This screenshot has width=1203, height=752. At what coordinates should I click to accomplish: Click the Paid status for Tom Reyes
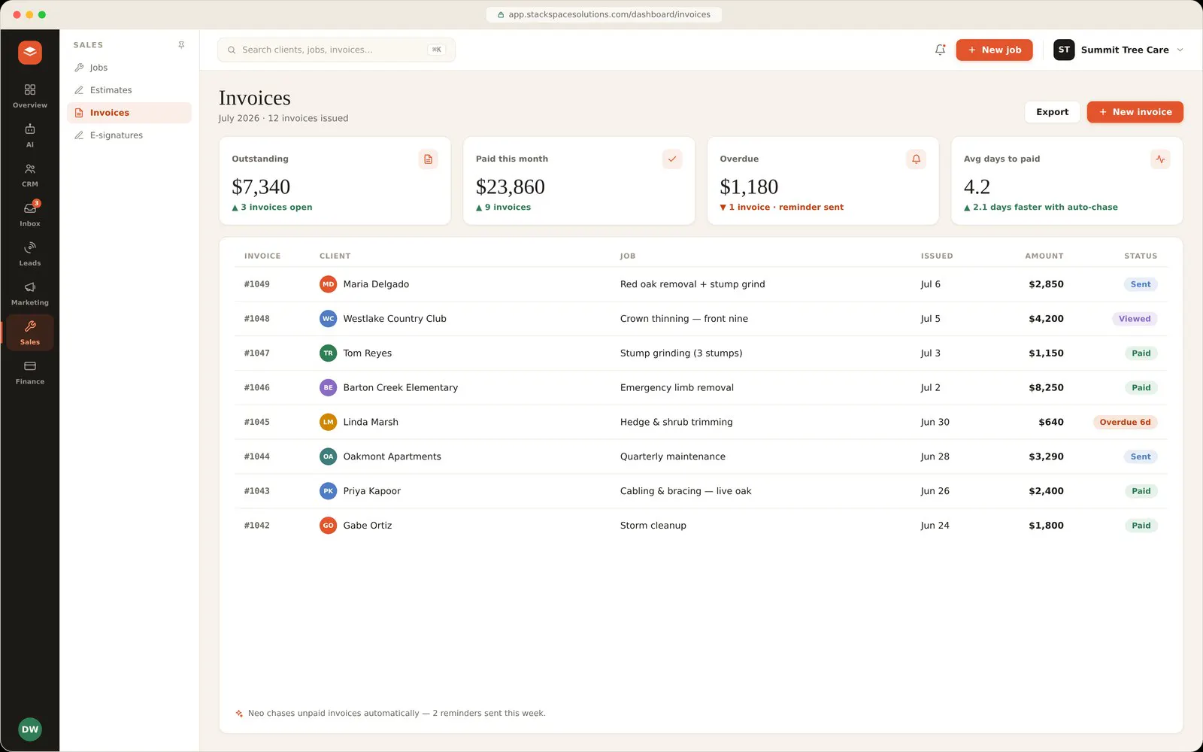click(x=1141, y=353)
